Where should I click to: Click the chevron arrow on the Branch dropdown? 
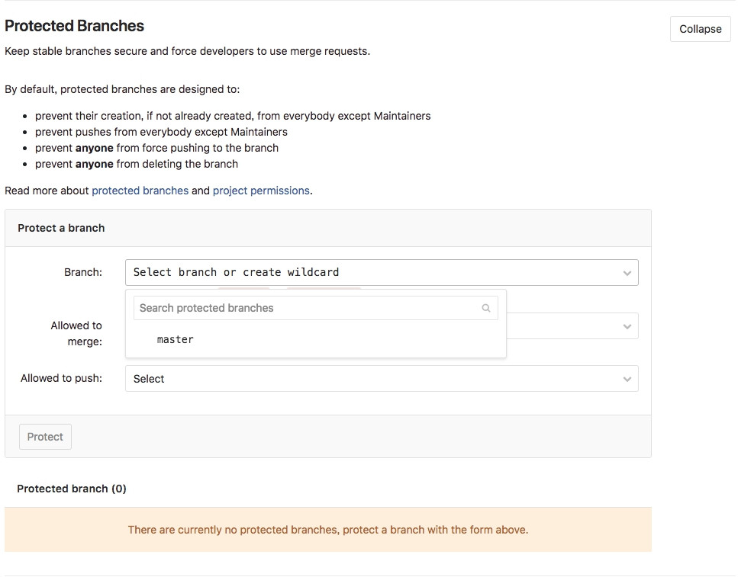click(627, 273)
